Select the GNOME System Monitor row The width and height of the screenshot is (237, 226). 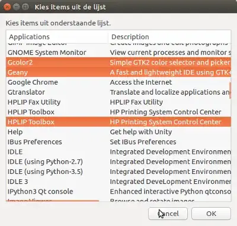tap(118, 53)
